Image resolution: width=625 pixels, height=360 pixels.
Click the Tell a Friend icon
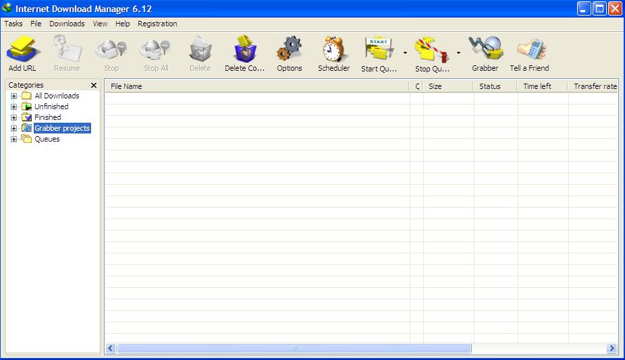[x=532, y=49]
